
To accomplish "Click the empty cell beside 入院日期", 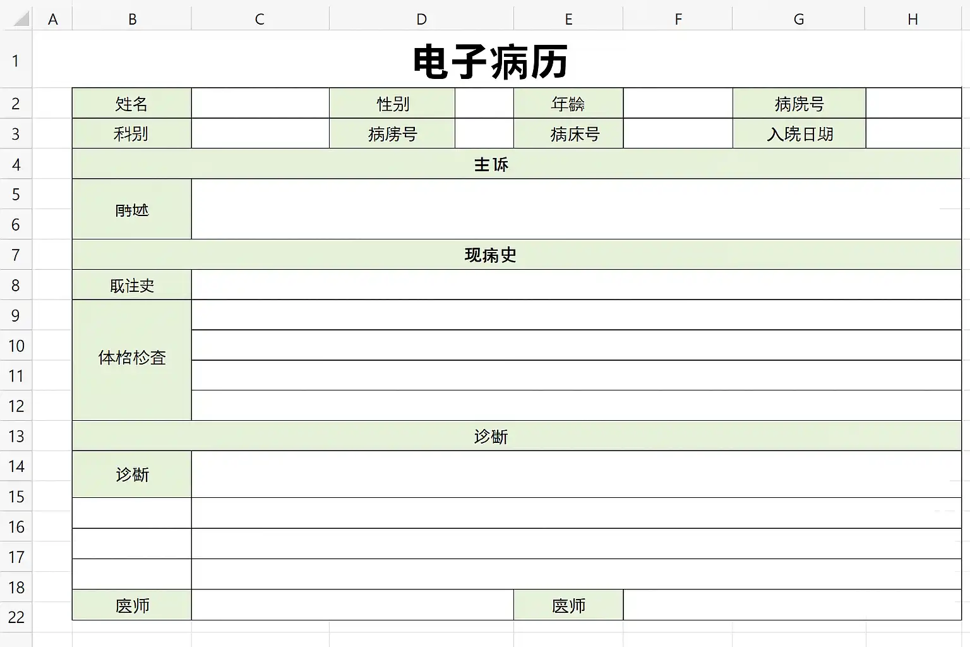I will 913,133.
